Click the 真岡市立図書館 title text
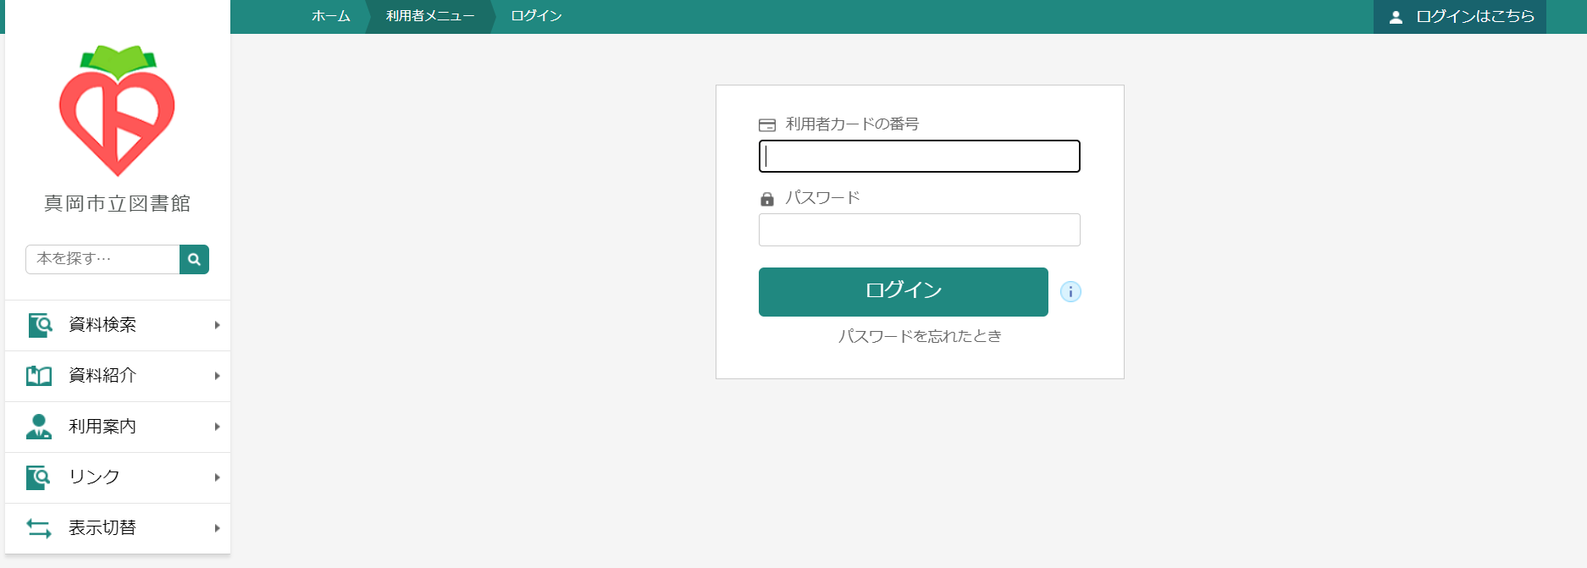Viewport: 1587px width, 568px height. tap(118, 204)
